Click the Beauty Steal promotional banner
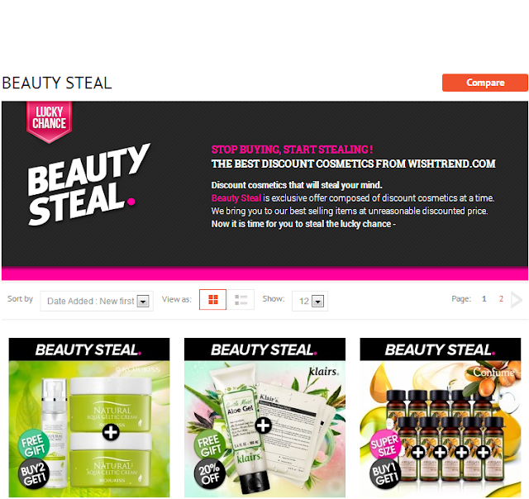 (x=264, y=191)
